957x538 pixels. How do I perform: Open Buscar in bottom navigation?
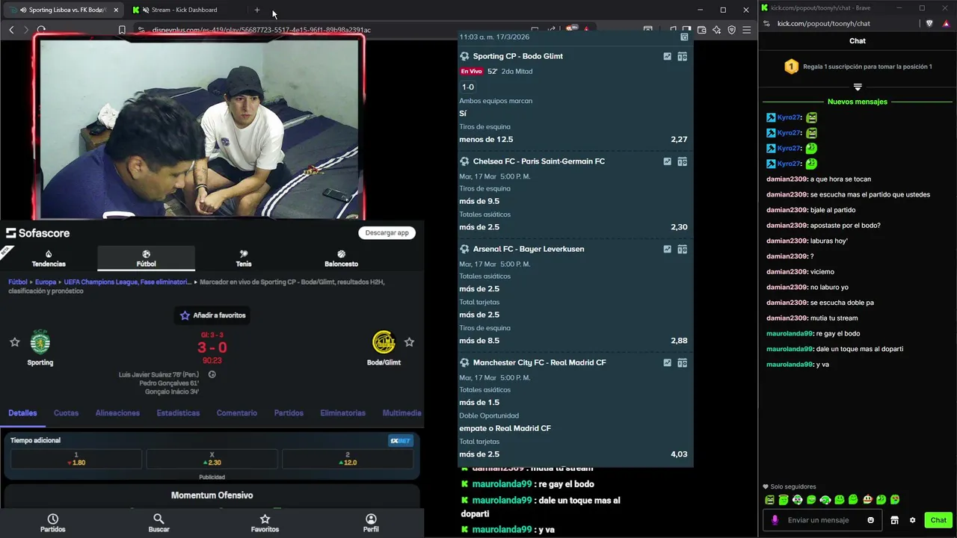159,523
